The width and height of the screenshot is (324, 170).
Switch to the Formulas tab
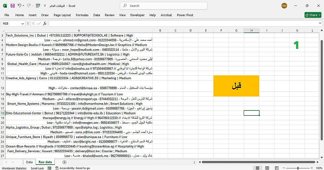82,15
